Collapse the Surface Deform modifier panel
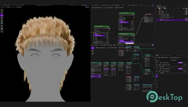Screen dimensions: 188x107 point(160,63)
